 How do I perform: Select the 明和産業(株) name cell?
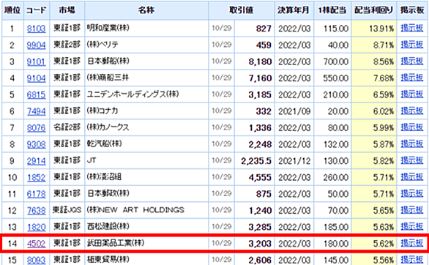pos(146,29)
